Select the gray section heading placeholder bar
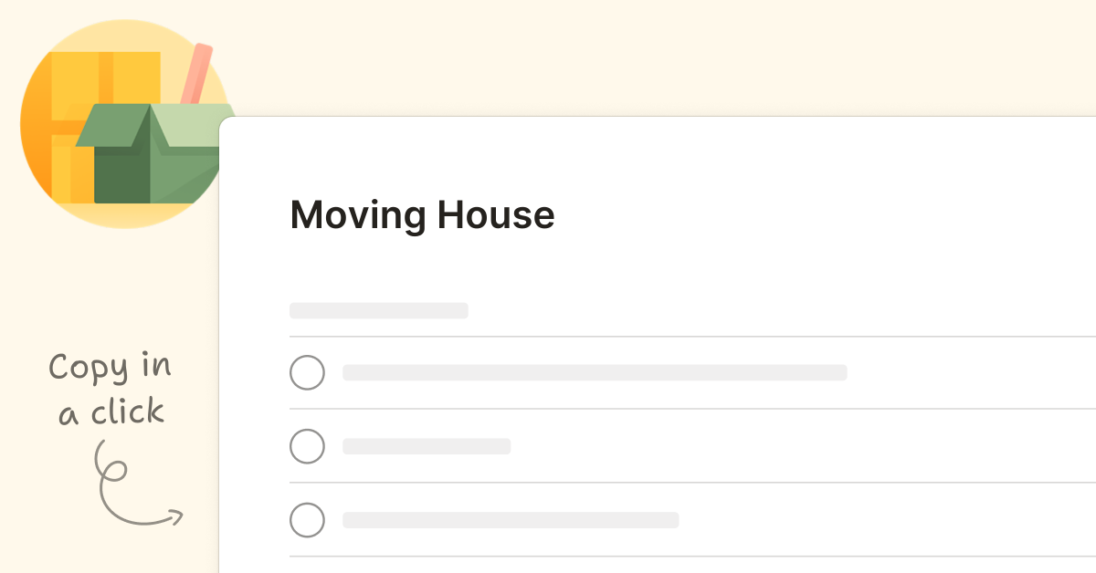Image resolution: width=1096 pixels, height=573 pixels. [379, 310]
